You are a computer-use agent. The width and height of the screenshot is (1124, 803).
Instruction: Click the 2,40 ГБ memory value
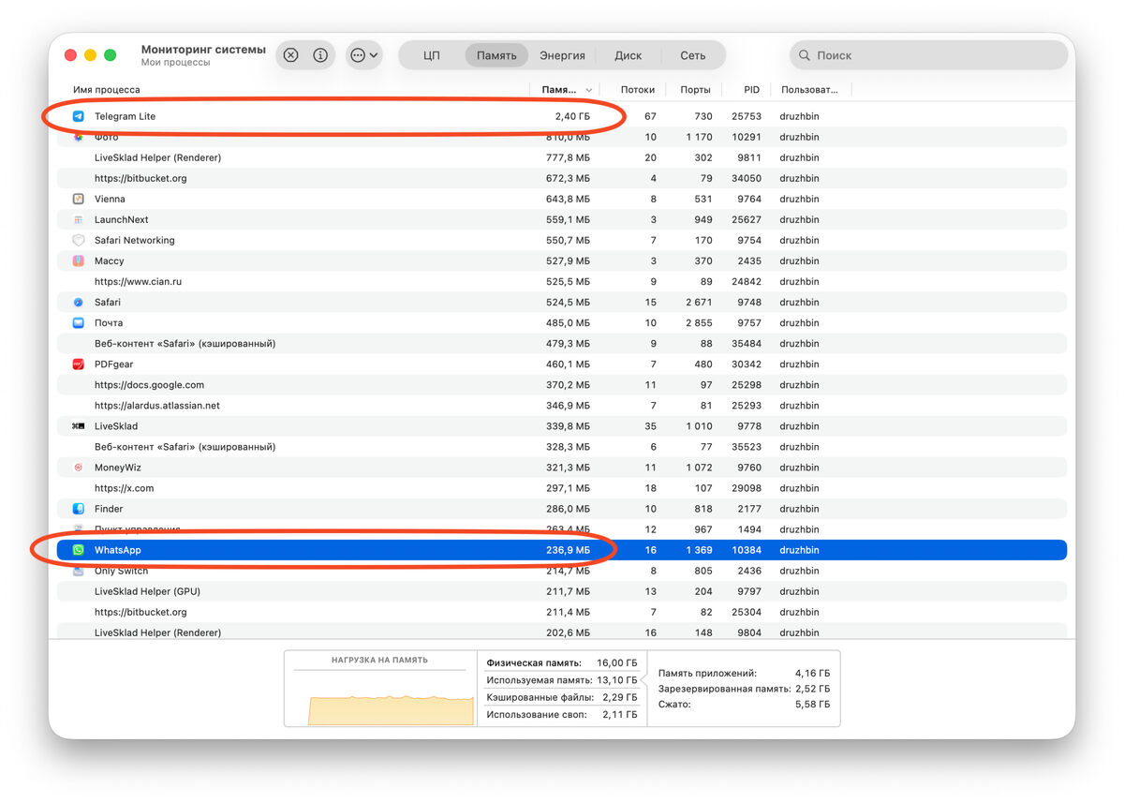572,116
